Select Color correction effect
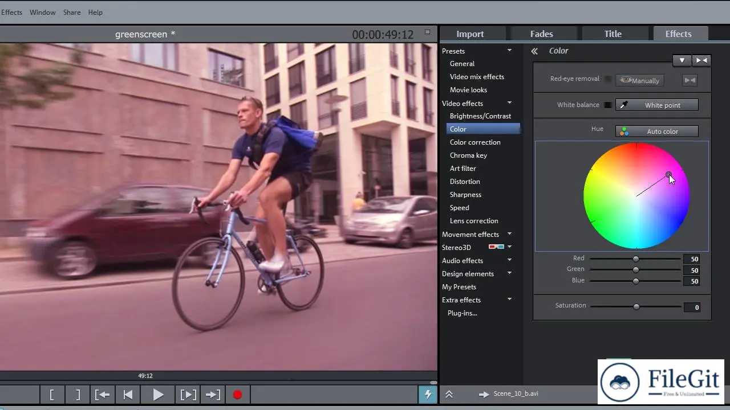 [x=475, y=142]
